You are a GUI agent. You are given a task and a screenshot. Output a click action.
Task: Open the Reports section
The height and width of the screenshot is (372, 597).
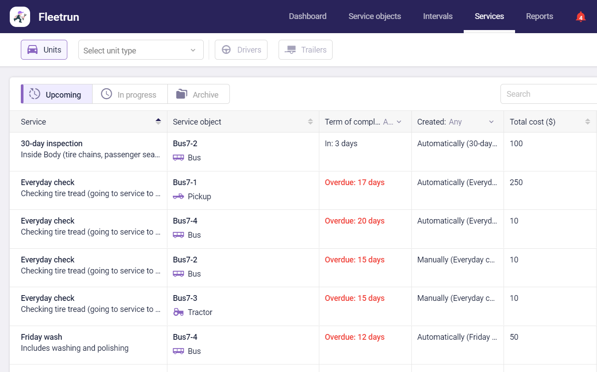click(539, 16)
